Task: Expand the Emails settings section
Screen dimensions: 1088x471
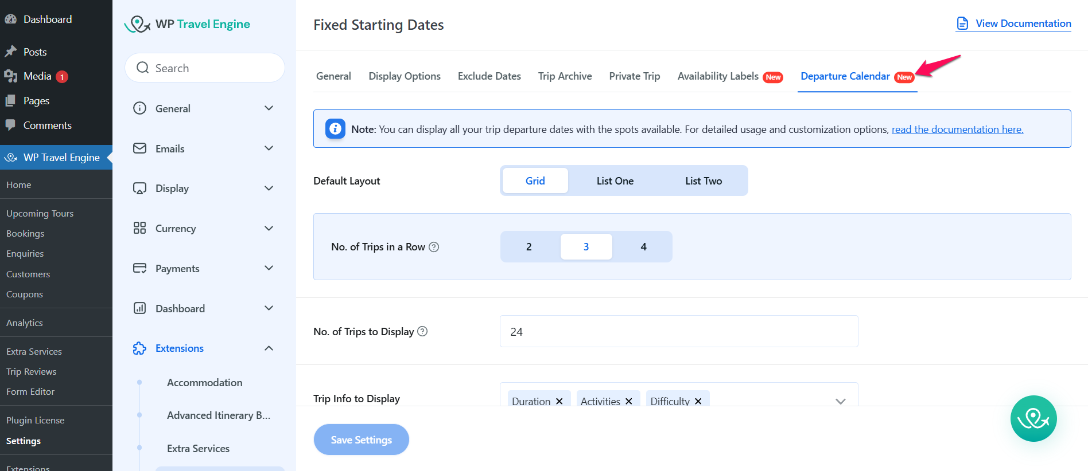Action: click(268, 148)
